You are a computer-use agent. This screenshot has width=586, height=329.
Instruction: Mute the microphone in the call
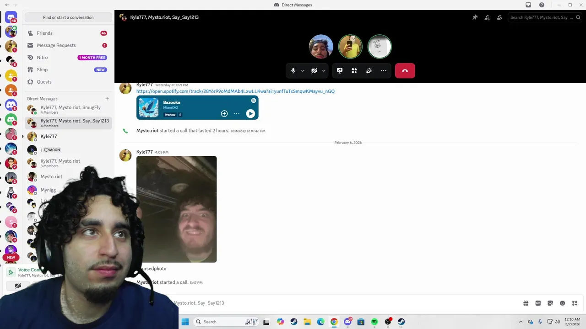293,71
